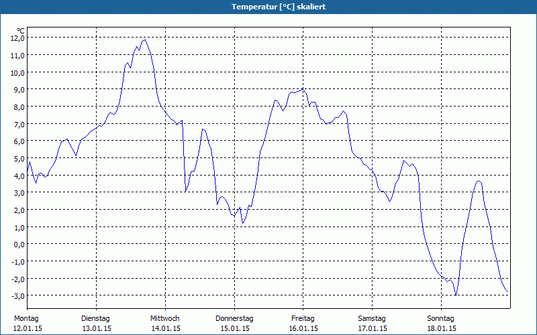Select the 'Donnerstag' day label
Image resolution: width=537 pixels, height=335 pixels.
click(234, 319)
